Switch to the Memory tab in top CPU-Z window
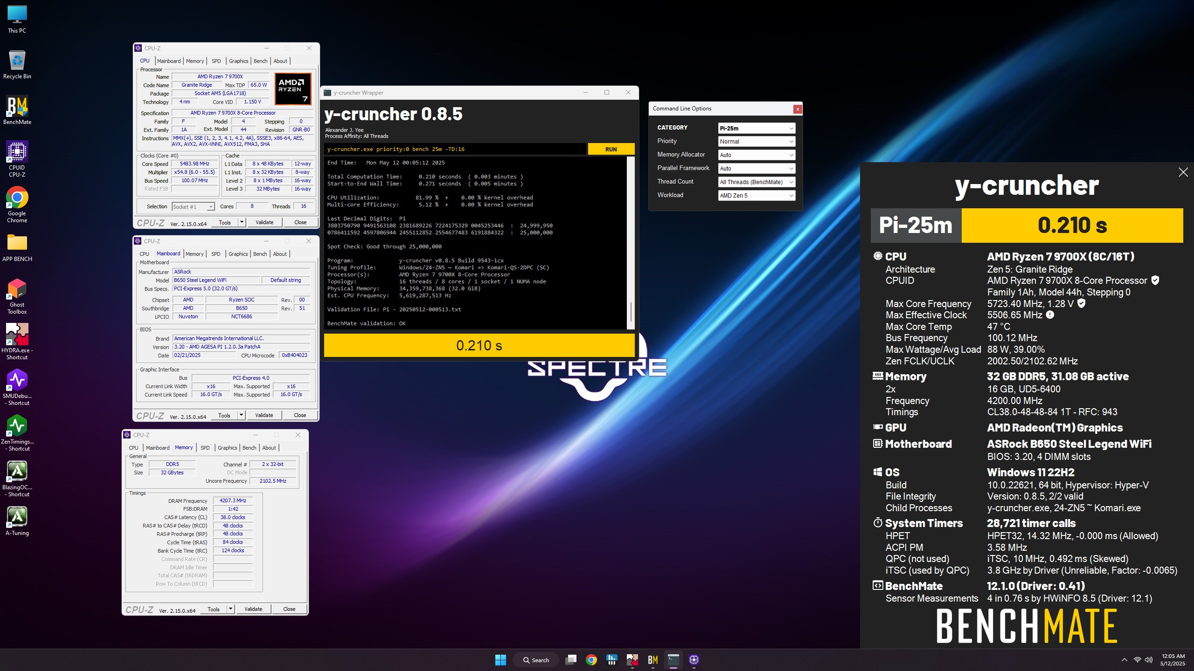Image resolution: width=1194 pixels, height=671 pixels. coord(195,61)
